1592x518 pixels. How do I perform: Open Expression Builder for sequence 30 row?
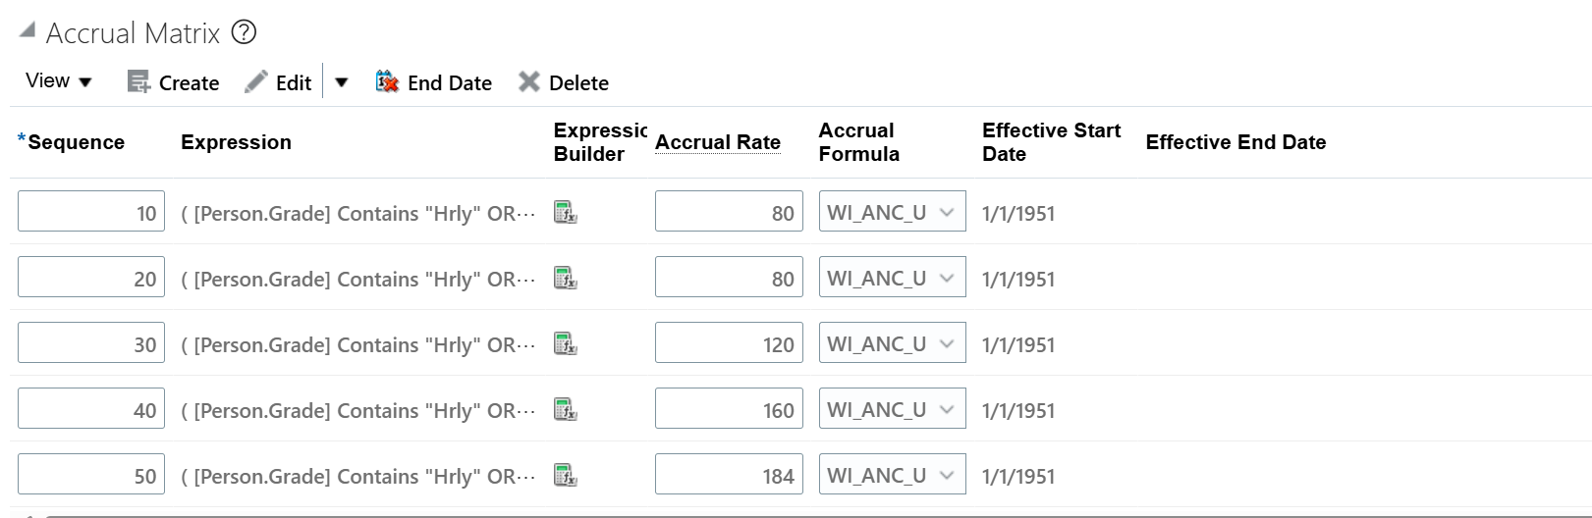coord(566,343)
